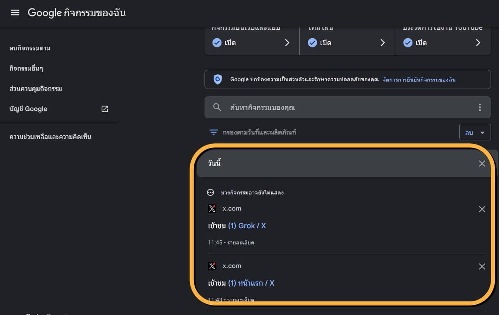Image resolution: width=499 pixels, height=315 pixels.
Task: Open the hamburger main menu
Action: 15,13
